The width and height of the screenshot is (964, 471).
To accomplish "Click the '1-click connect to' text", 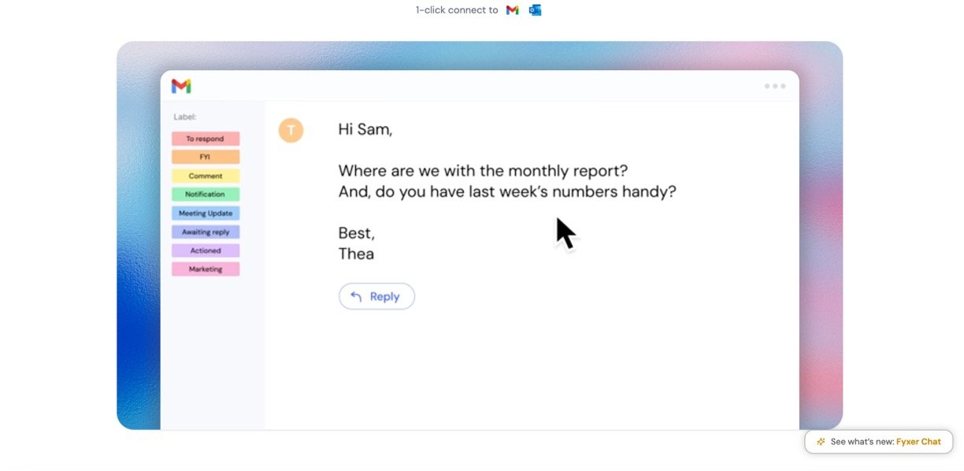I will (457, 10).
